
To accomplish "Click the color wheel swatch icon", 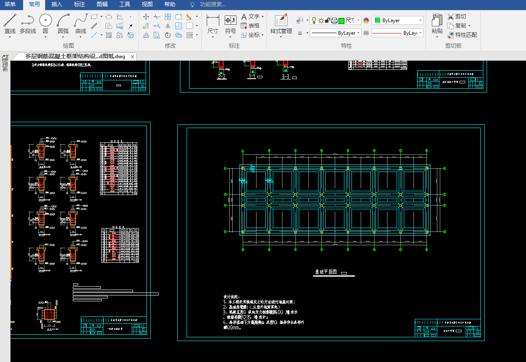I will pyautogui.click(x=366, y=21).
